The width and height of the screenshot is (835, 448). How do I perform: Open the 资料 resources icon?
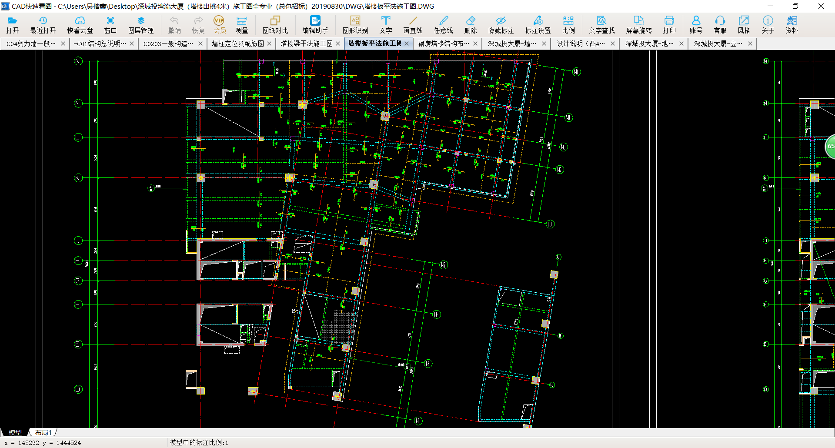tap(792, 25)
